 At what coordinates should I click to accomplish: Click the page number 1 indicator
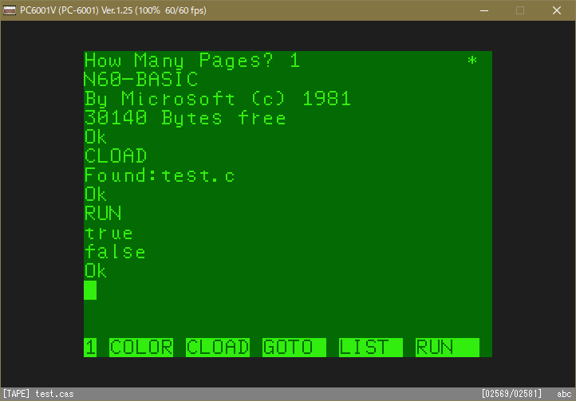pyautogui.click(x=90, y=348)
